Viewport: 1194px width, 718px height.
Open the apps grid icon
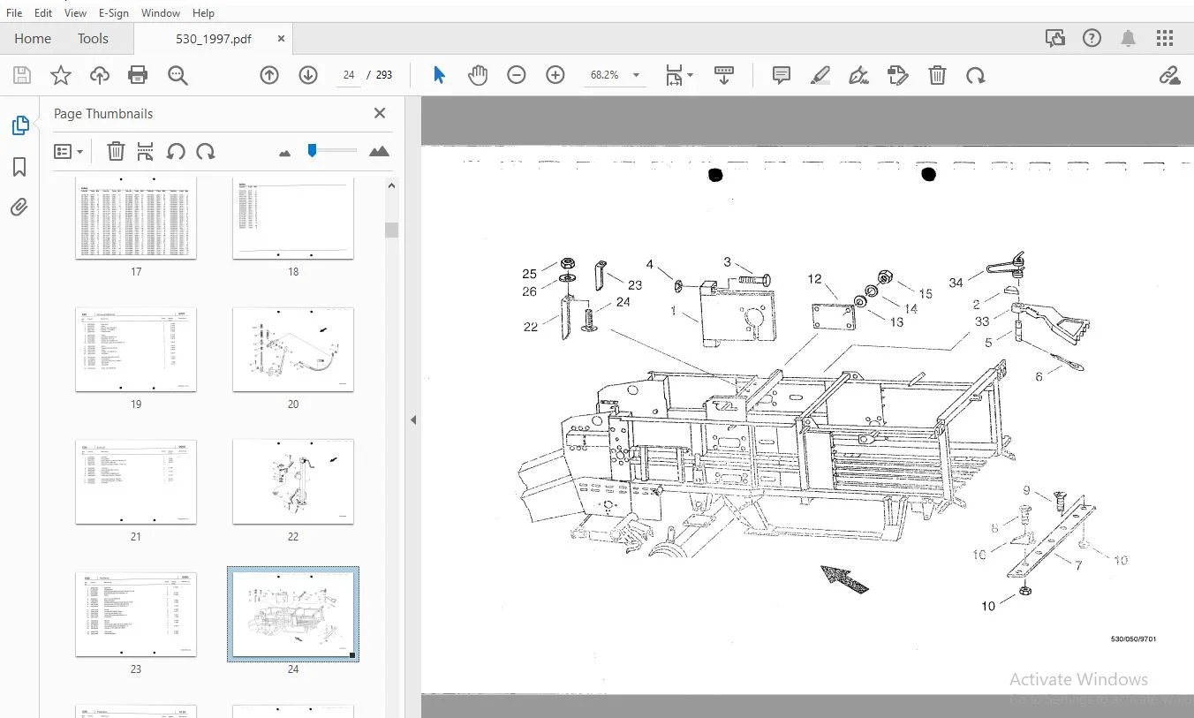pos(1165,38)
